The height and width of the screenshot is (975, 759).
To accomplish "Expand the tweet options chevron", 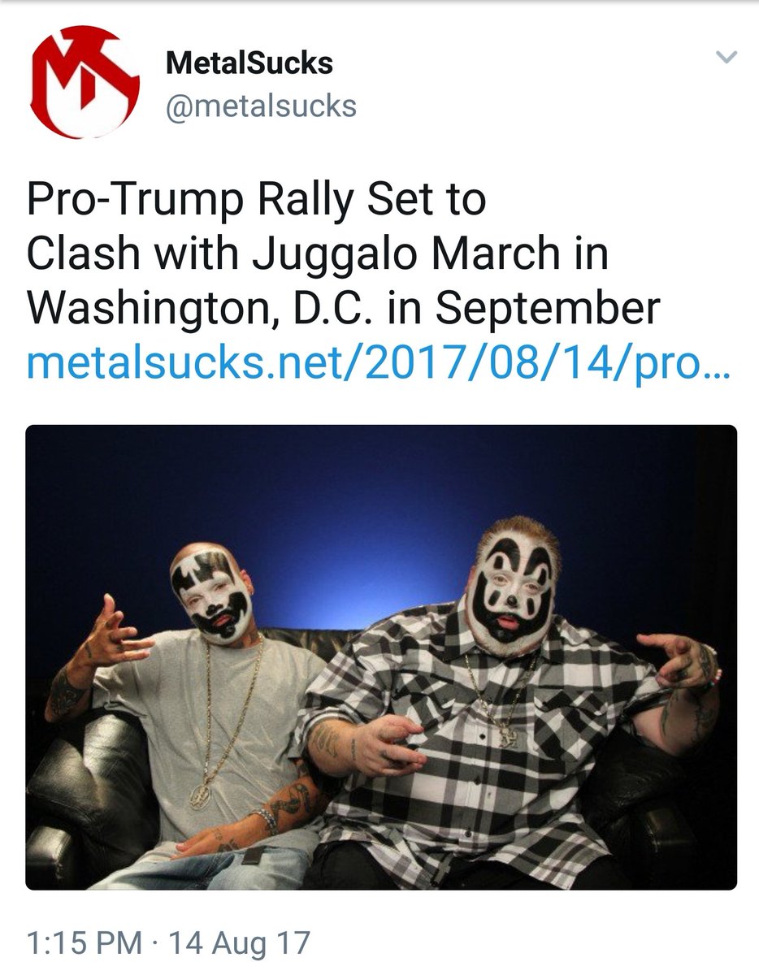I will pyautogui.click(x=726, y=57).
